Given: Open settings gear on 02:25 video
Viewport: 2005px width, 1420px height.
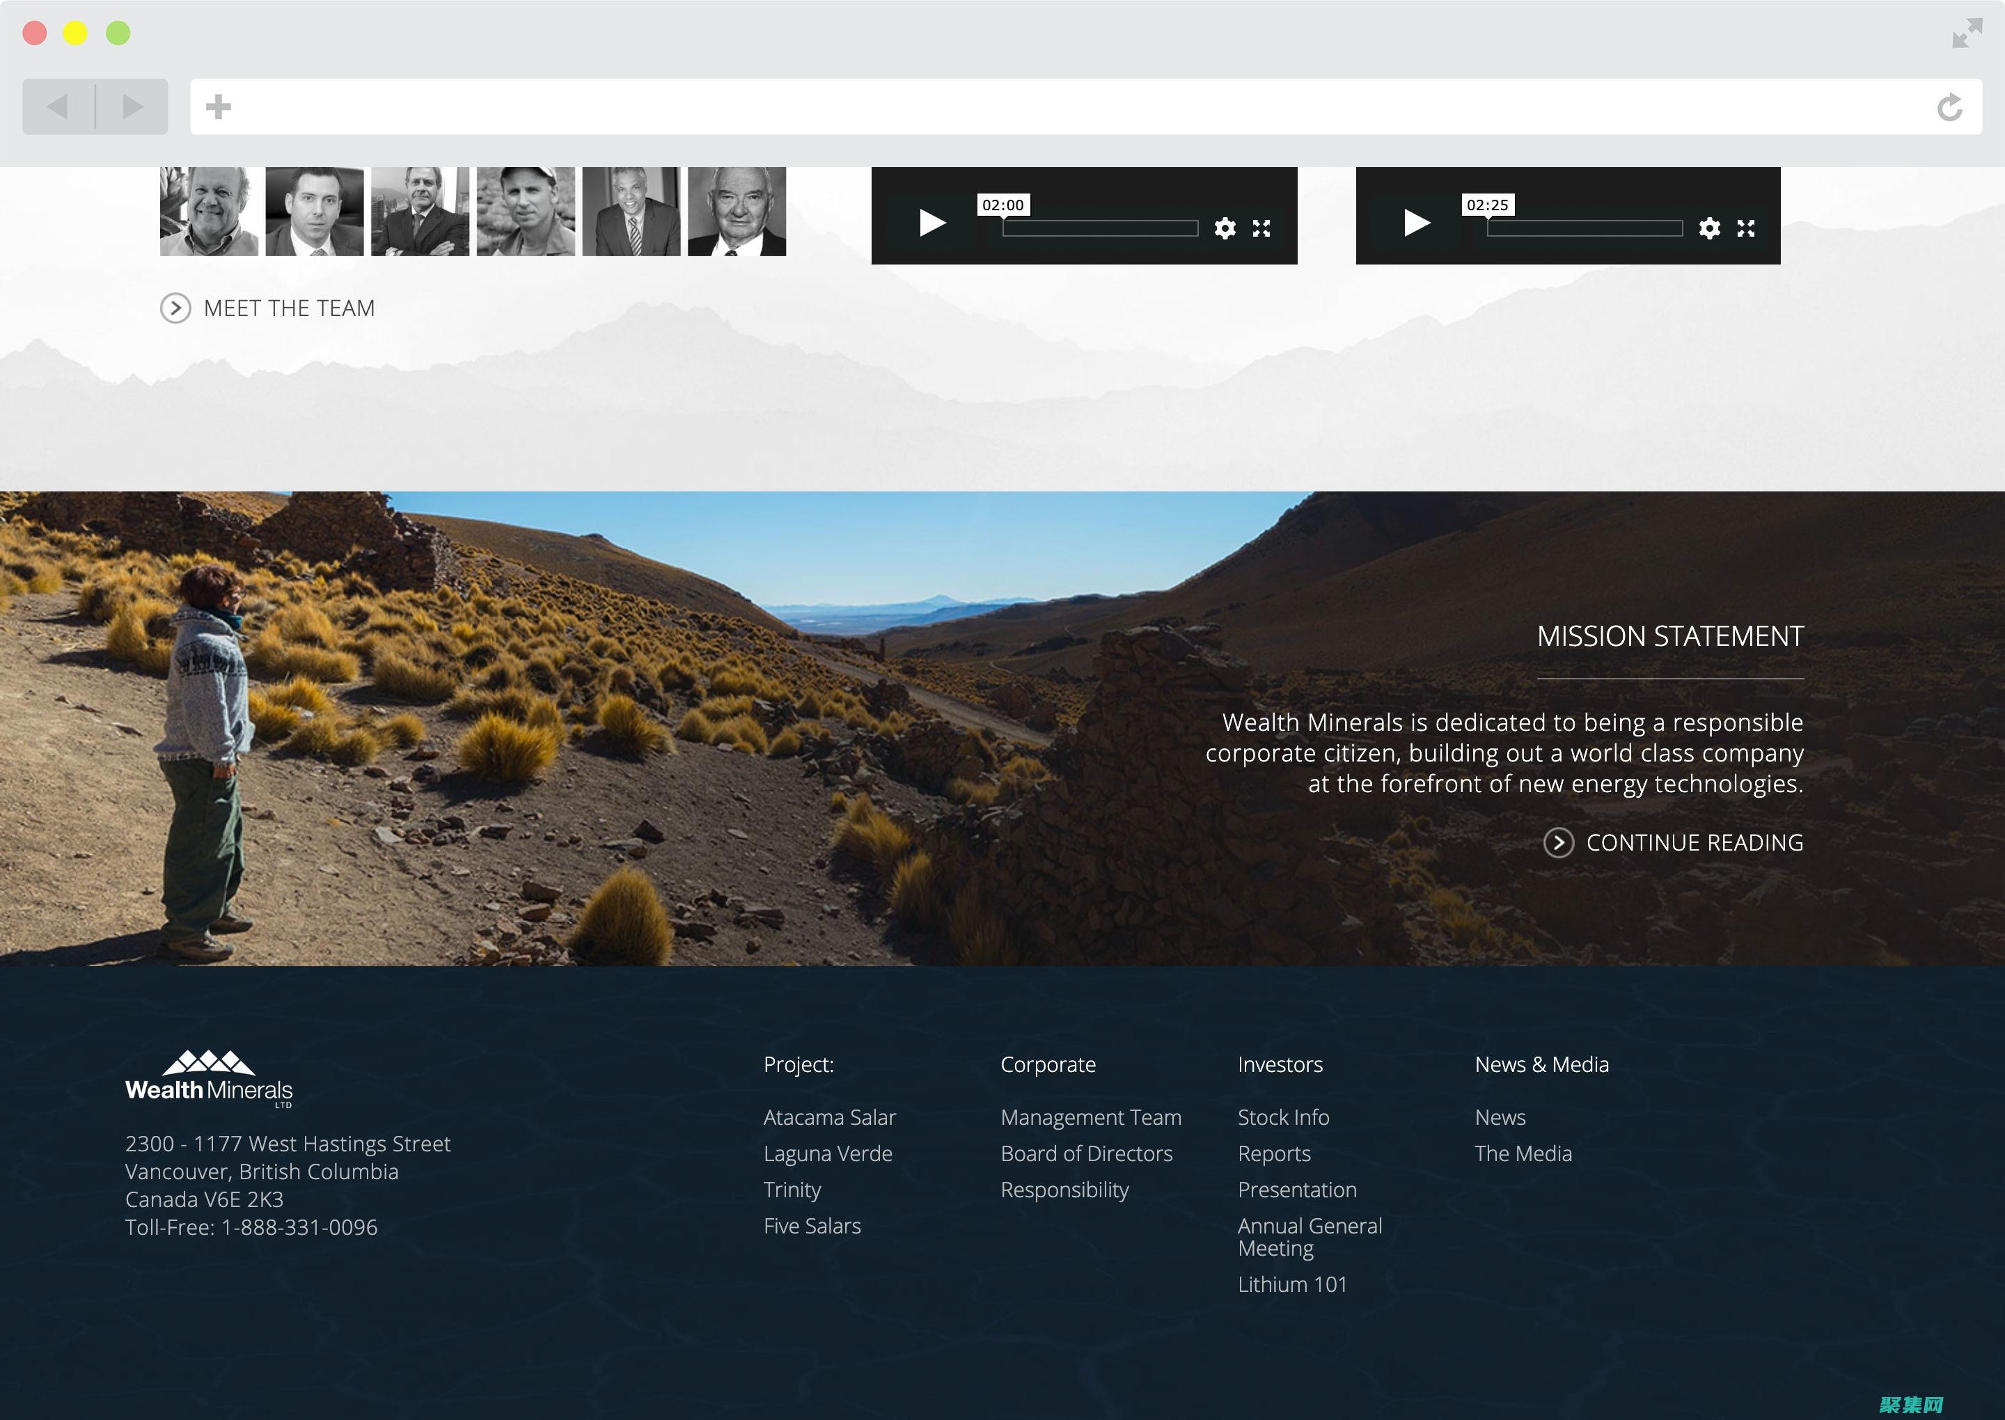Looking at the screenshot, I should (x=1708, y=228).
